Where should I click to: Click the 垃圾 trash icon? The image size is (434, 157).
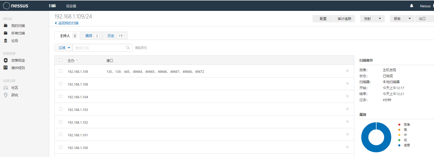pyautogui.click(x=6, y=41)
